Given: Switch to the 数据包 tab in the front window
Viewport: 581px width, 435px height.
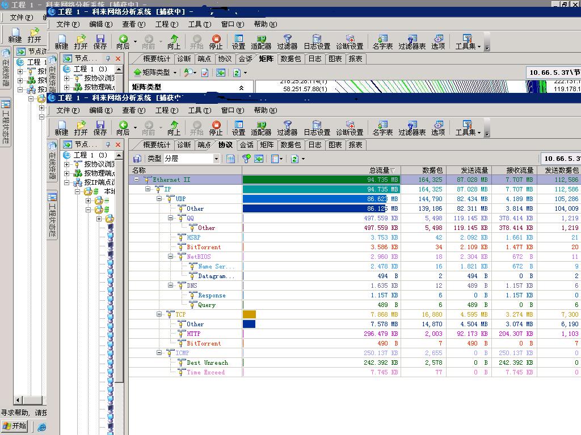Looking at the screenshot, I should (x=290, y=144).
